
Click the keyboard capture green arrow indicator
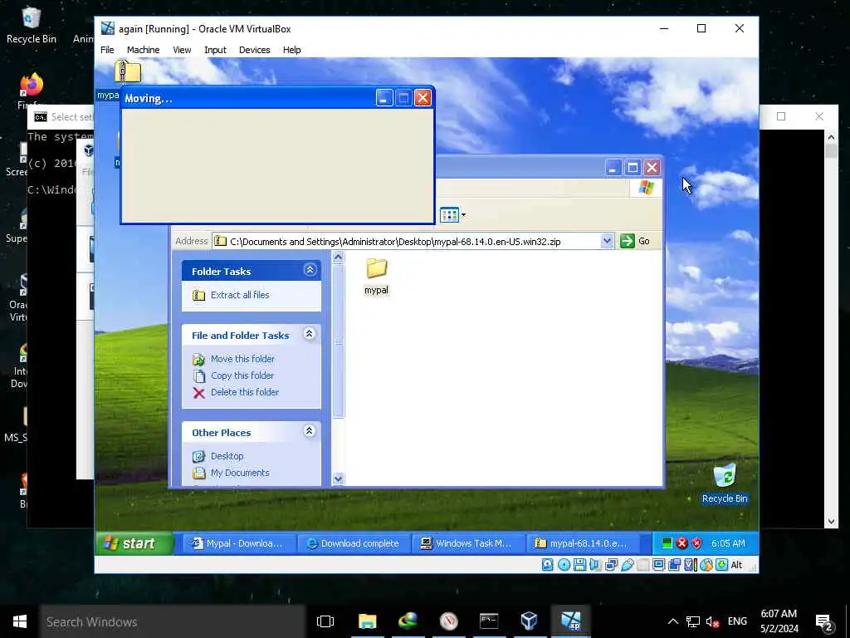[x=721, y=565]
